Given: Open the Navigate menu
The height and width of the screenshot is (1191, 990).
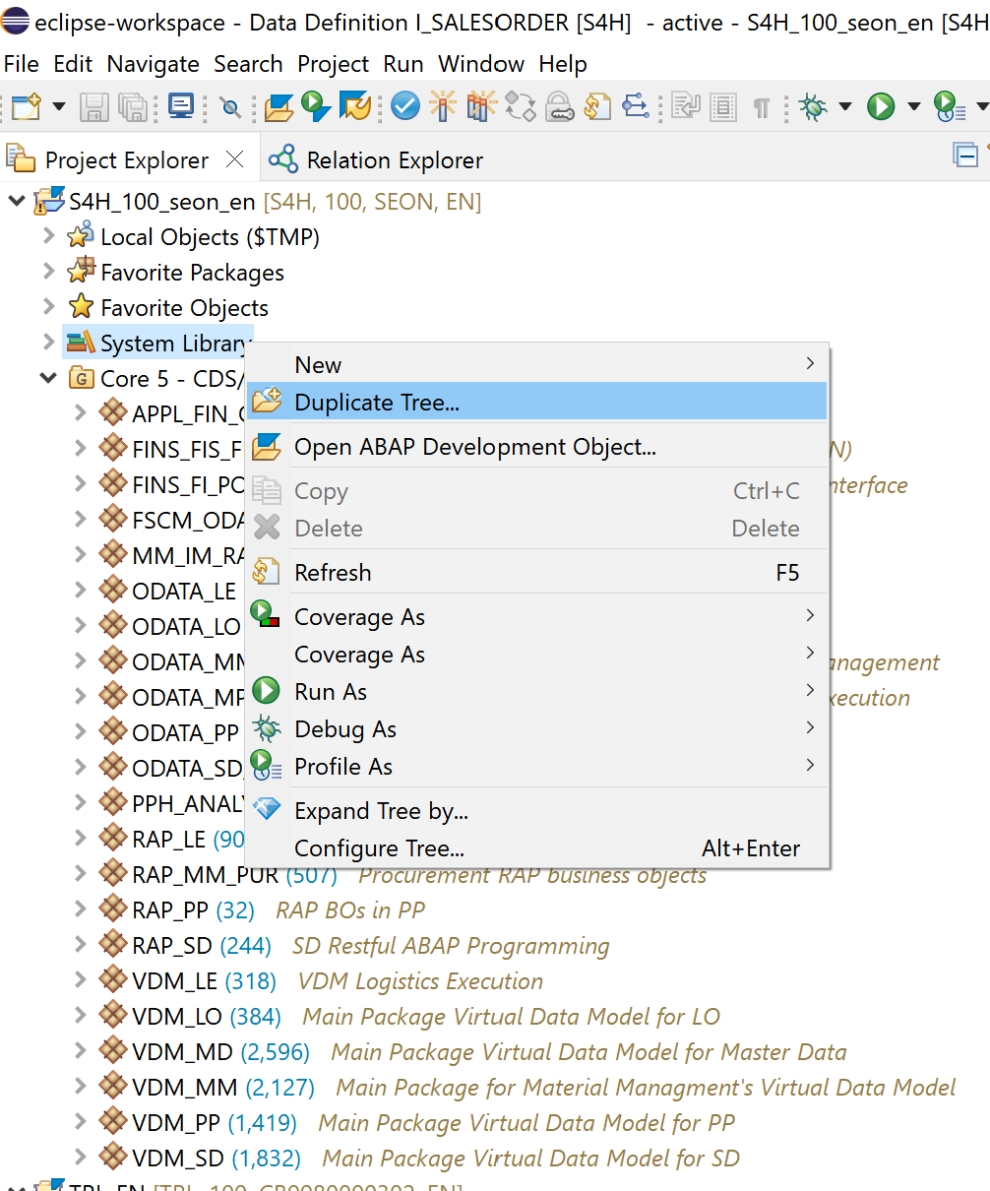Looking at the screenshot, I should point(153,64).
